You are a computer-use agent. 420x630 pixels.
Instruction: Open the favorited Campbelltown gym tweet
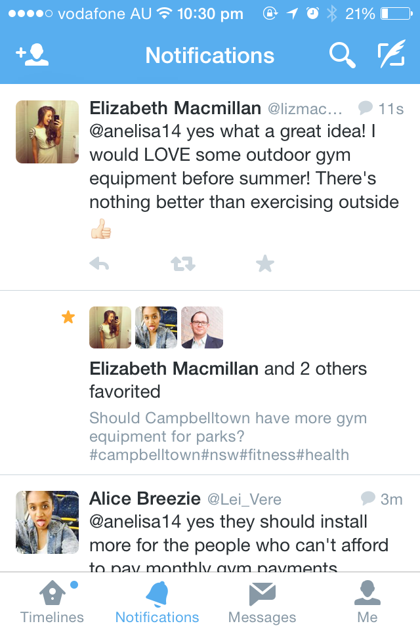tap(228, 436)
